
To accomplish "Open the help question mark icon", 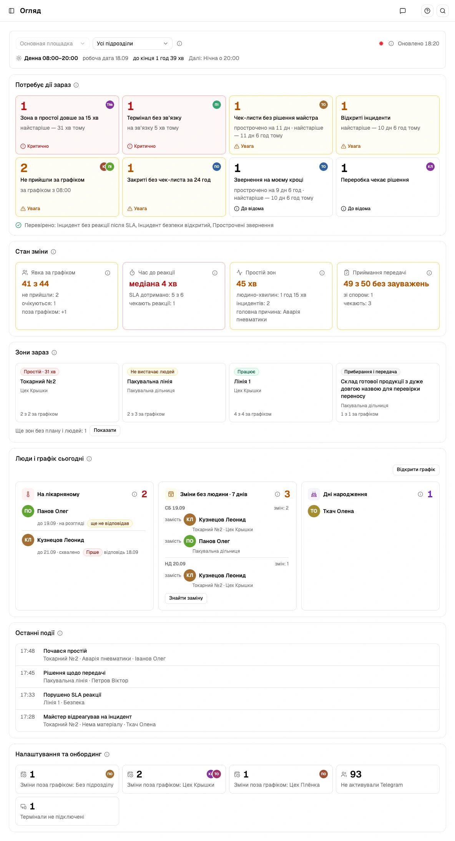I will [427, 11].
